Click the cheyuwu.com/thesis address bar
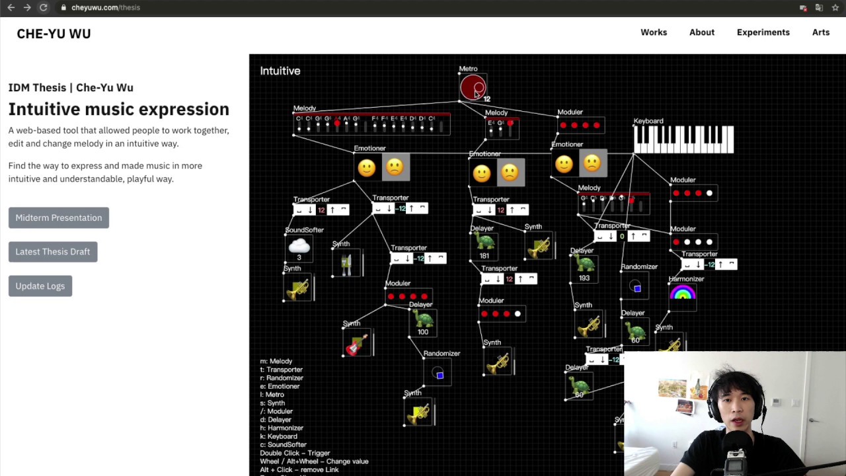Viewport: 846px width, 476px height. [106, 7]
